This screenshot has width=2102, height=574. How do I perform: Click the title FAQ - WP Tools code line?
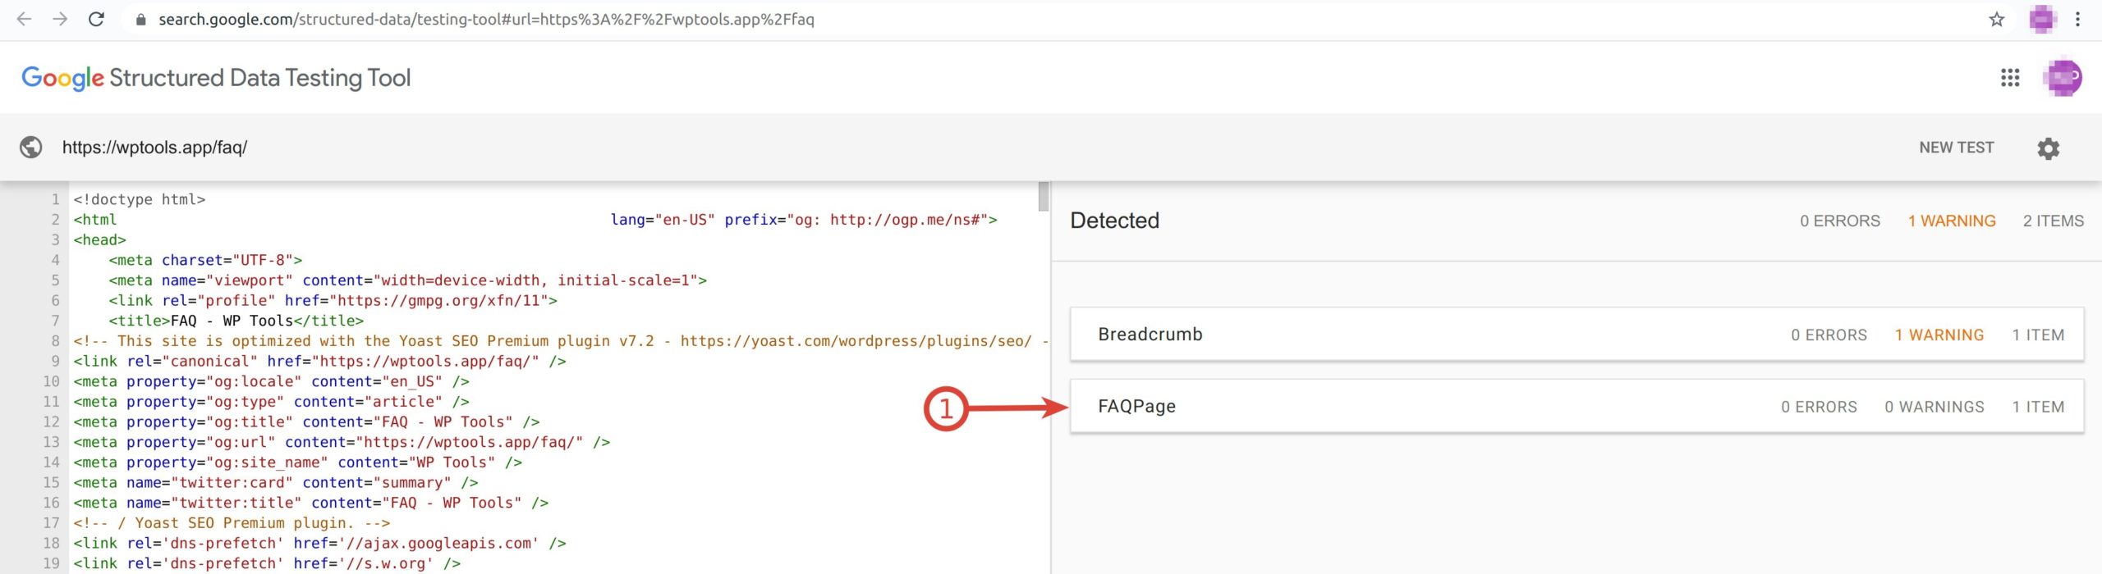click(x=236, y=321)
